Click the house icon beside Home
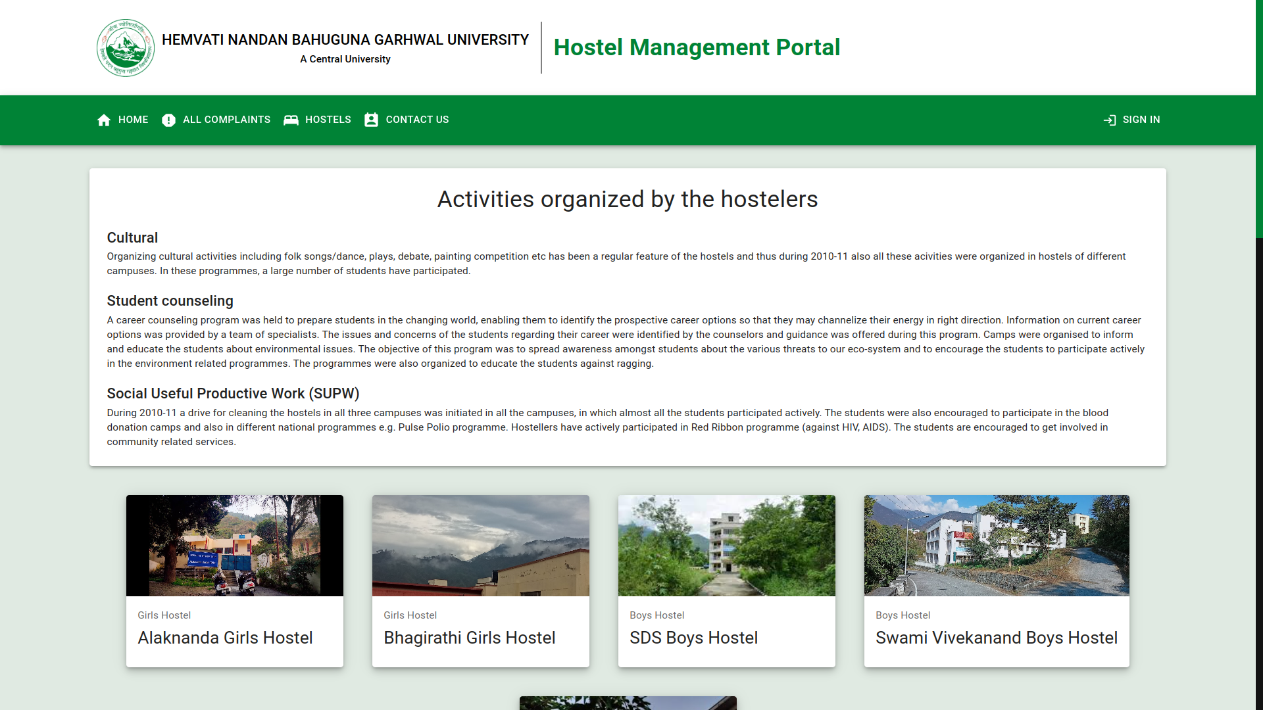The image size is (1263, 710). 104,120
